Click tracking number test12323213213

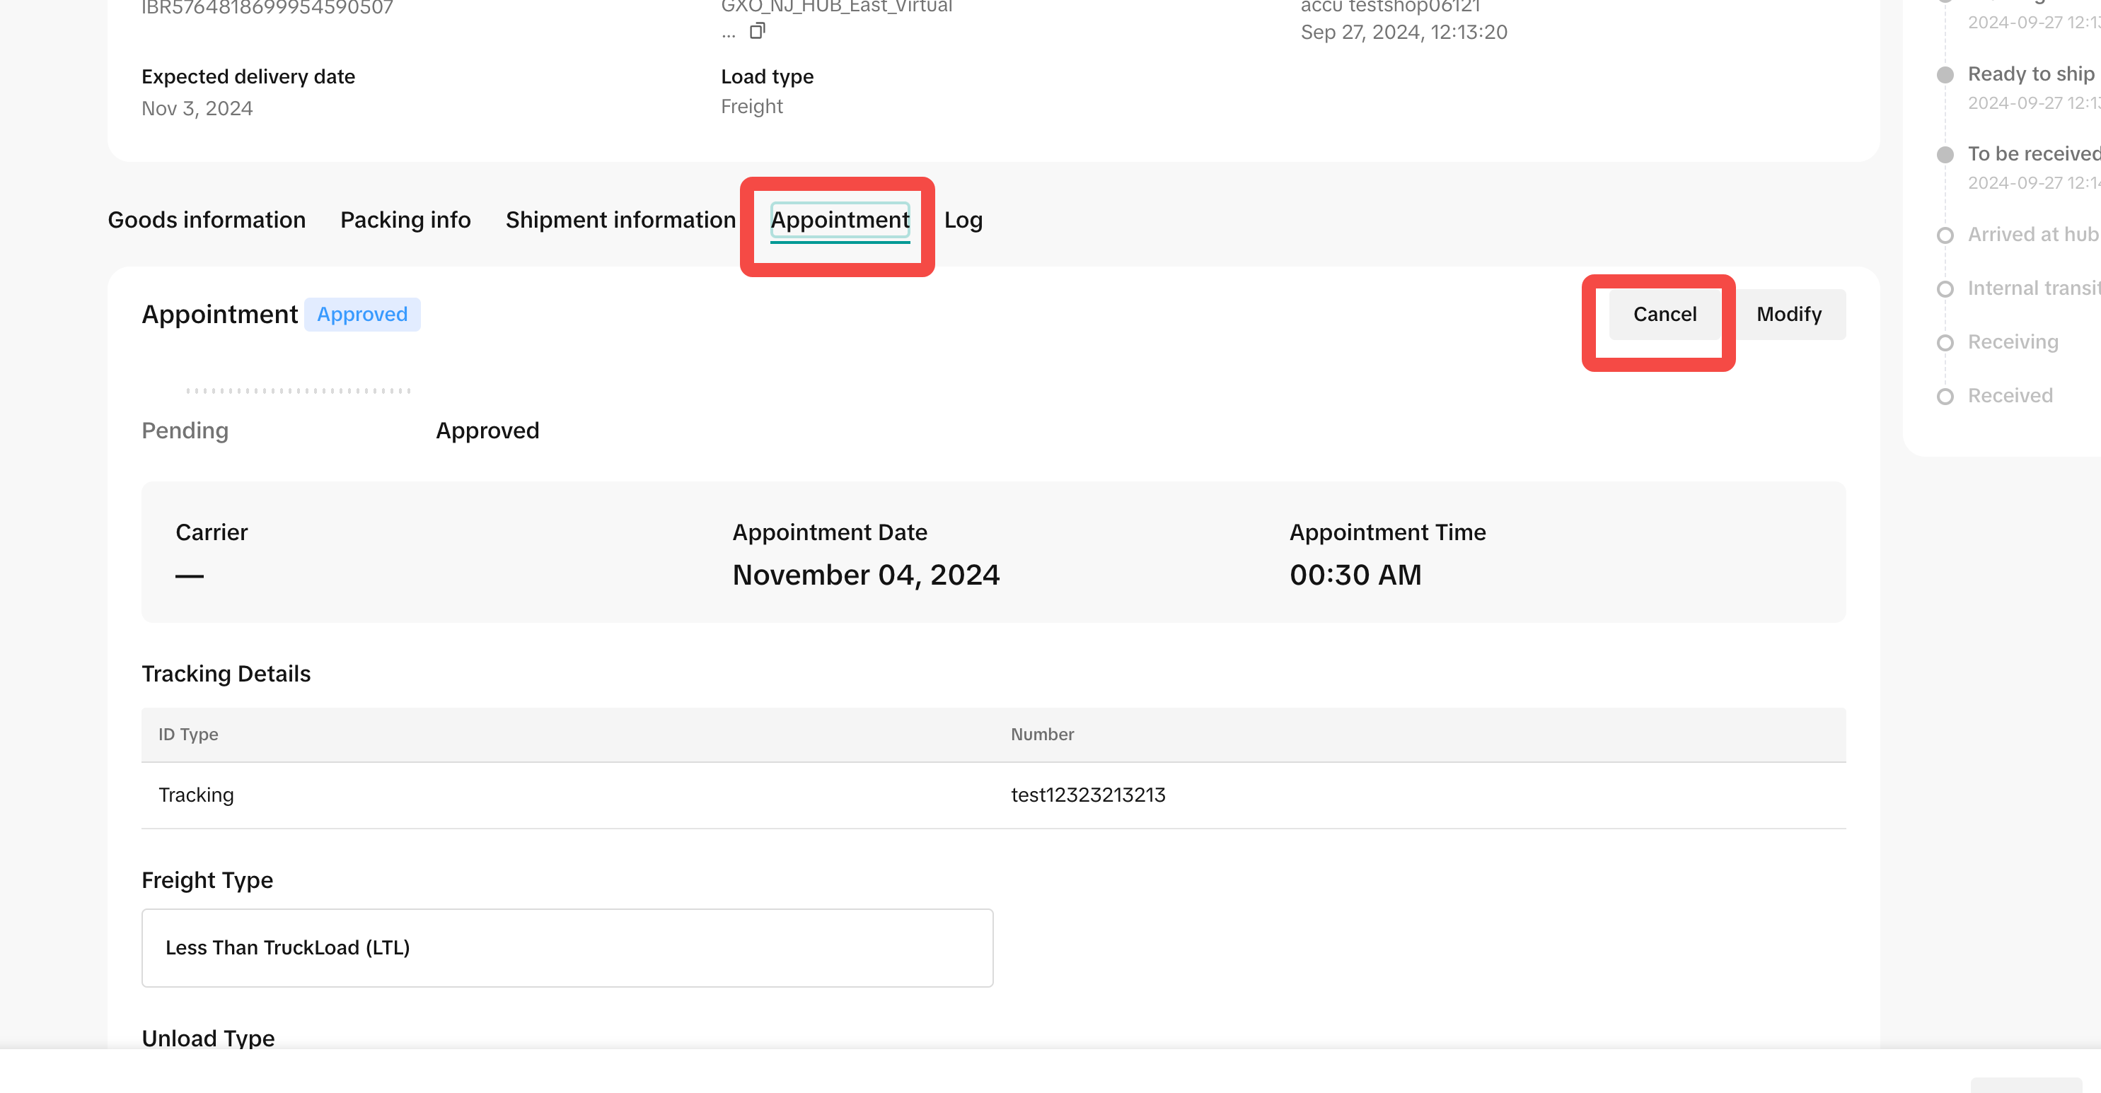click(1087, 795)
